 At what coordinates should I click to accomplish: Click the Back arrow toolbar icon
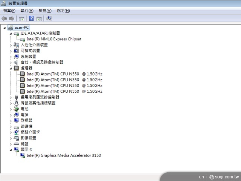coord(4,18)
